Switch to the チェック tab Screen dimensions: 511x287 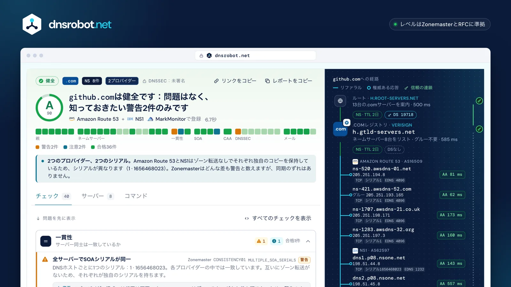click(53, 196)
